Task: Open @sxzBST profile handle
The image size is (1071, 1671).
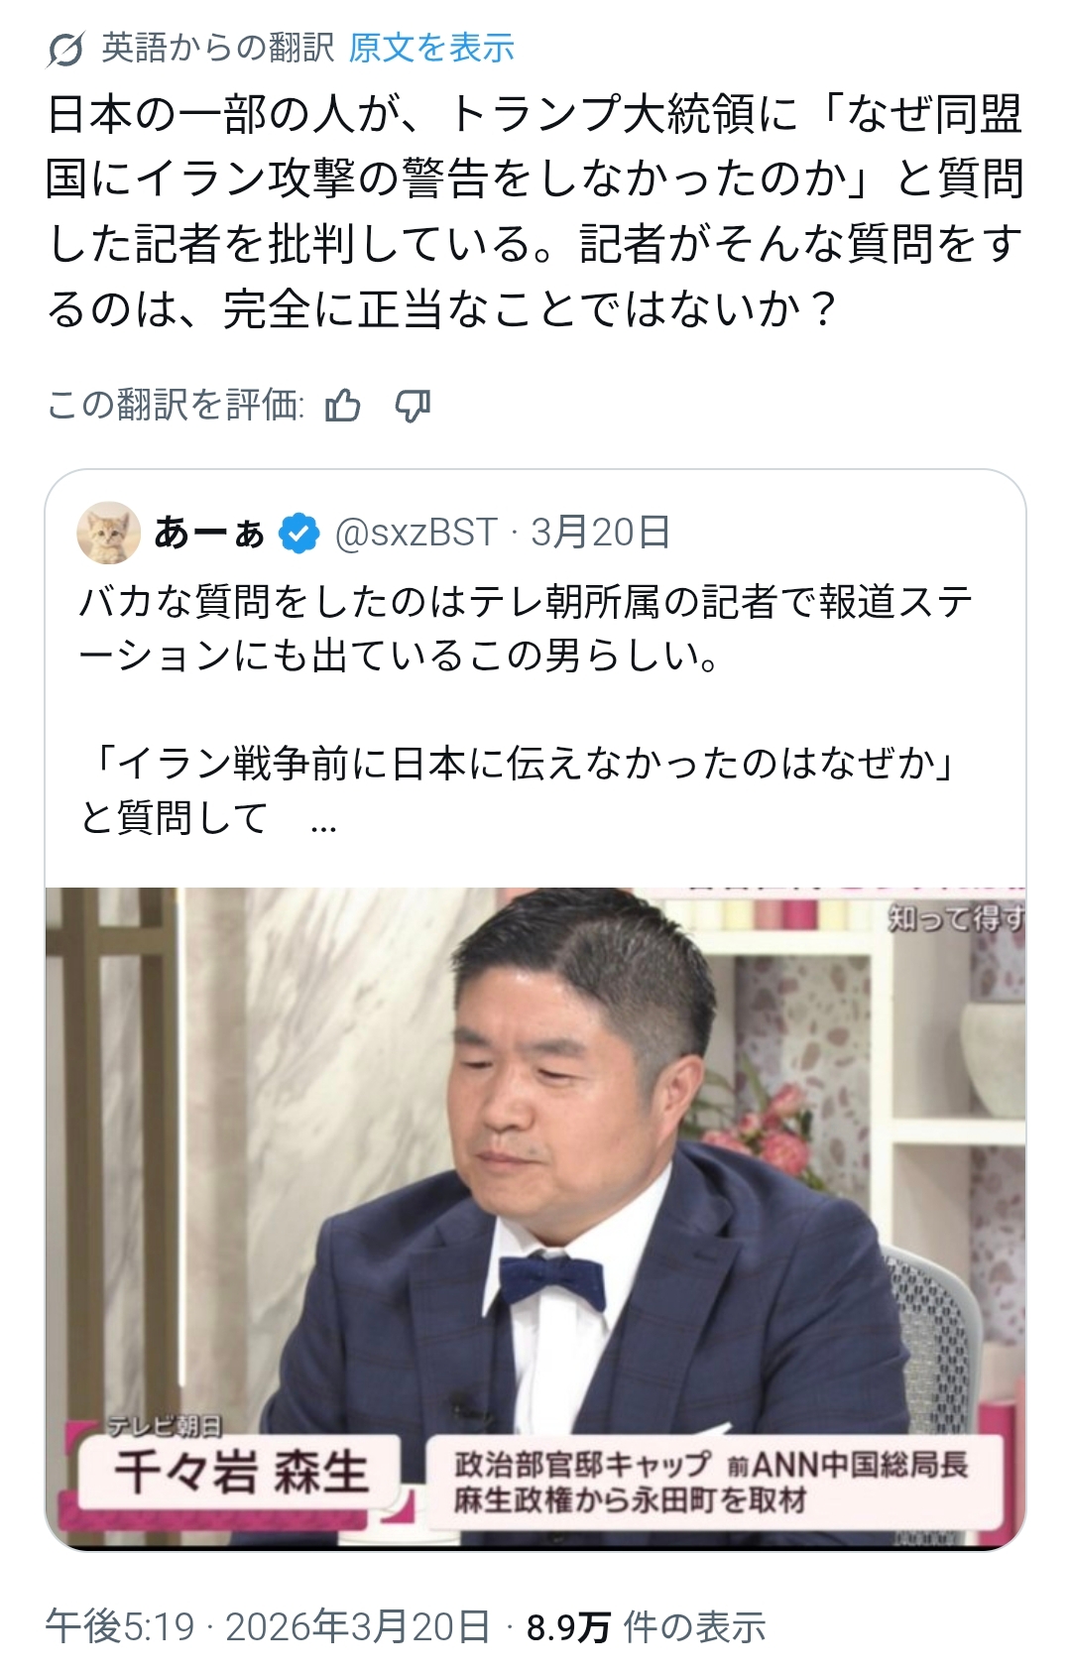Action: tap(416, 533)
